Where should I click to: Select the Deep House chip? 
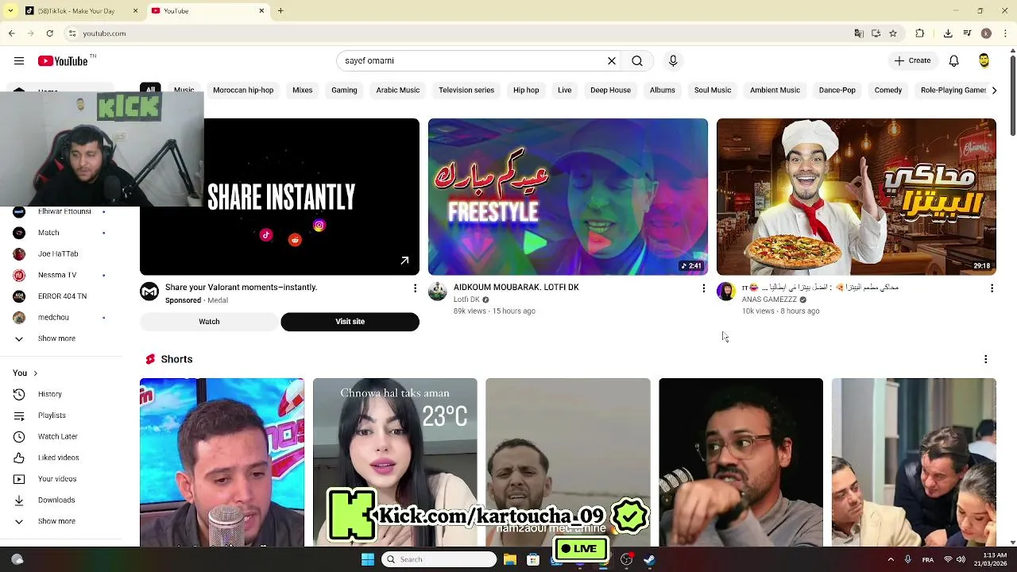610,90
